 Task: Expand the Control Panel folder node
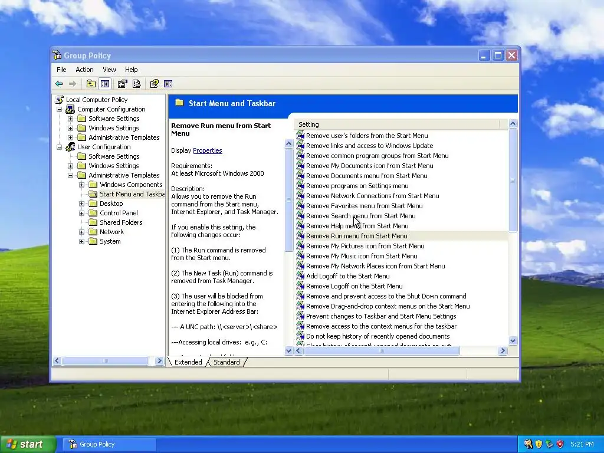pos(81,213)
